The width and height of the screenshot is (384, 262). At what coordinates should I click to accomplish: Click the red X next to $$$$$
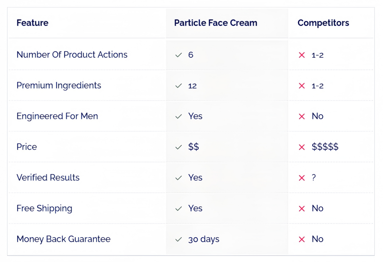302,147
